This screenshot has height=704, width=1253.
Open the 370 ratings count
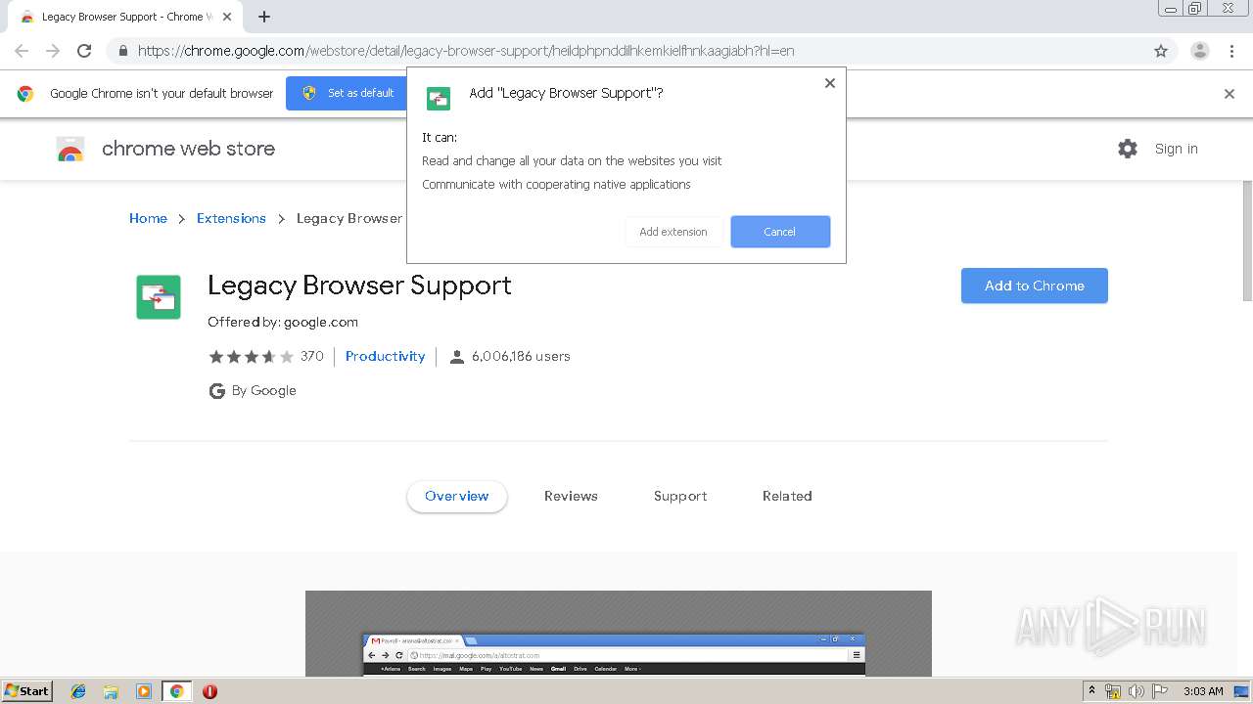[312, 356]
